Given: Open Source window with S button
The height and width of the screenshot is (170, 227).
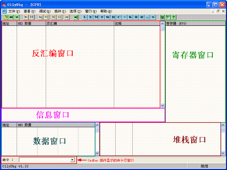Looking at the screenshot, I should click(x=153, y=17).
